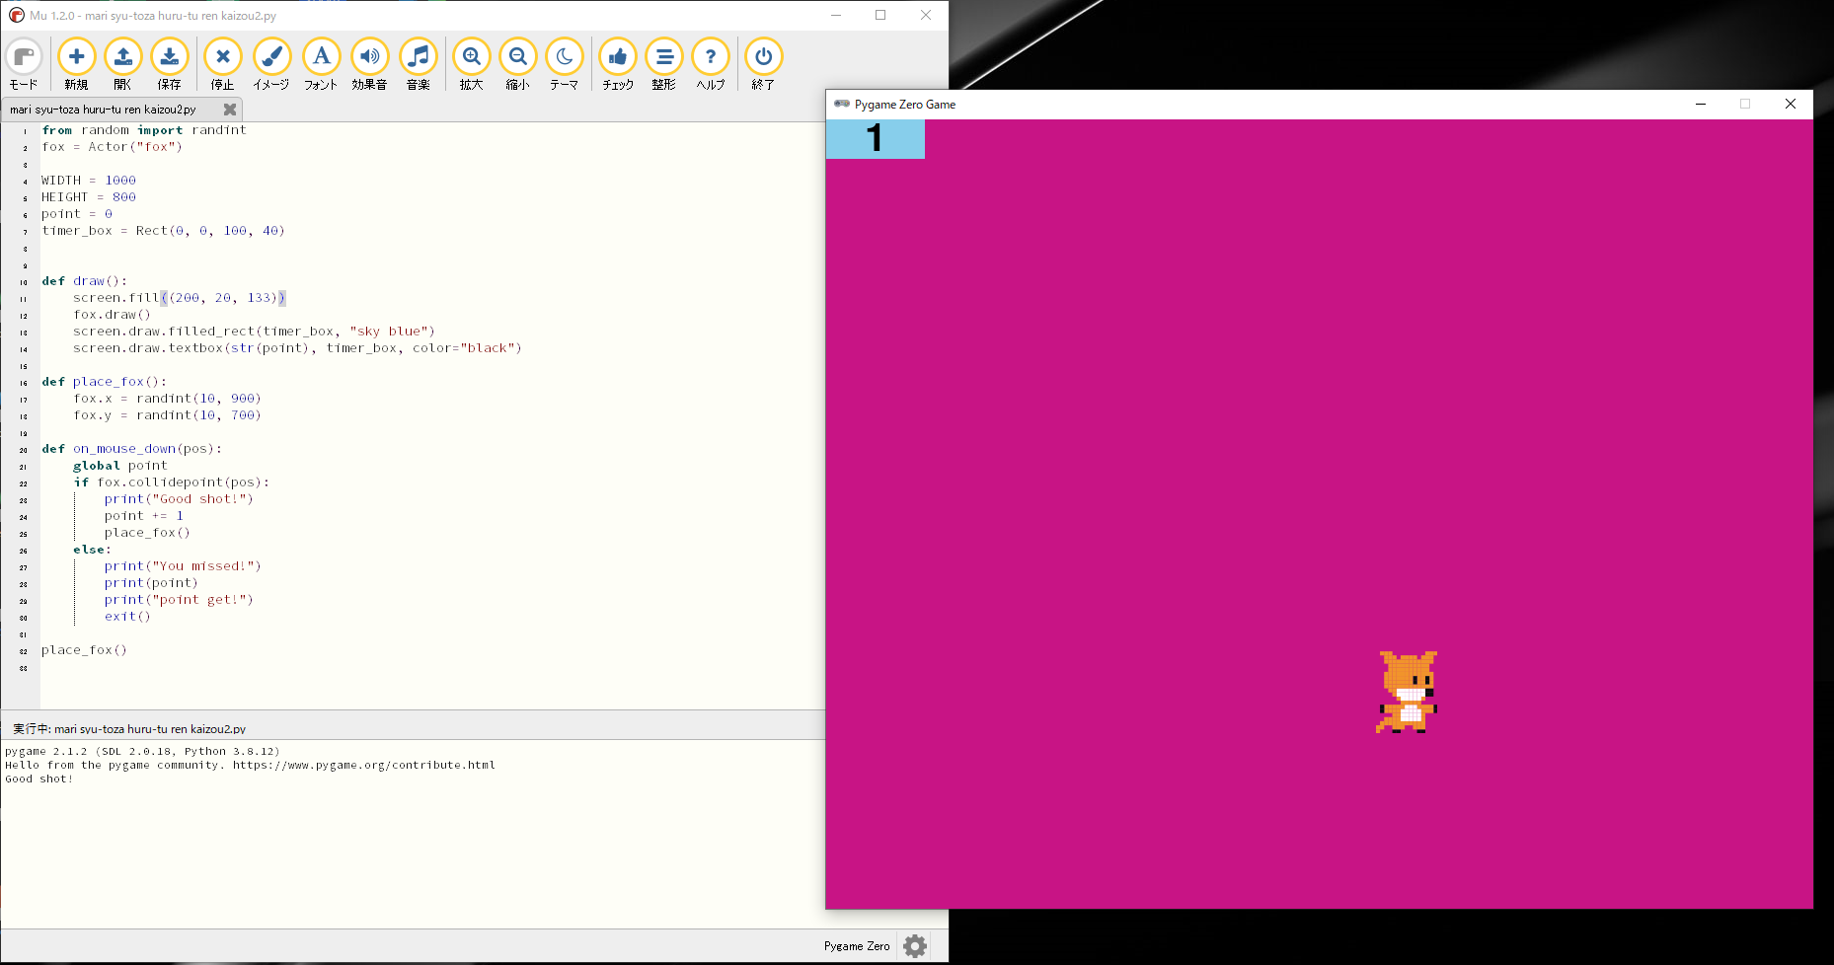Open the images folder with イメージ
1834x965 pixels.
click(271, 64)
